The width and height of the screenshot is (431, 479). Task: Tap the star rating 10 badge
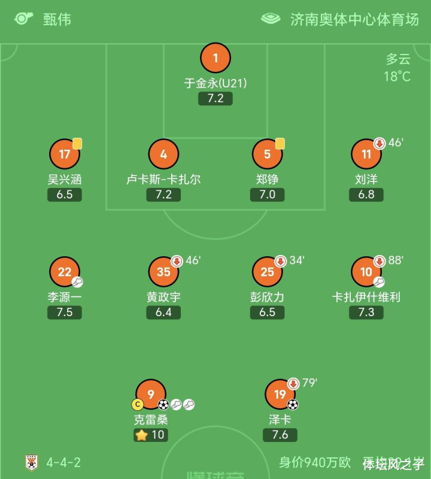pyautogui.click(x=151, y=435)
